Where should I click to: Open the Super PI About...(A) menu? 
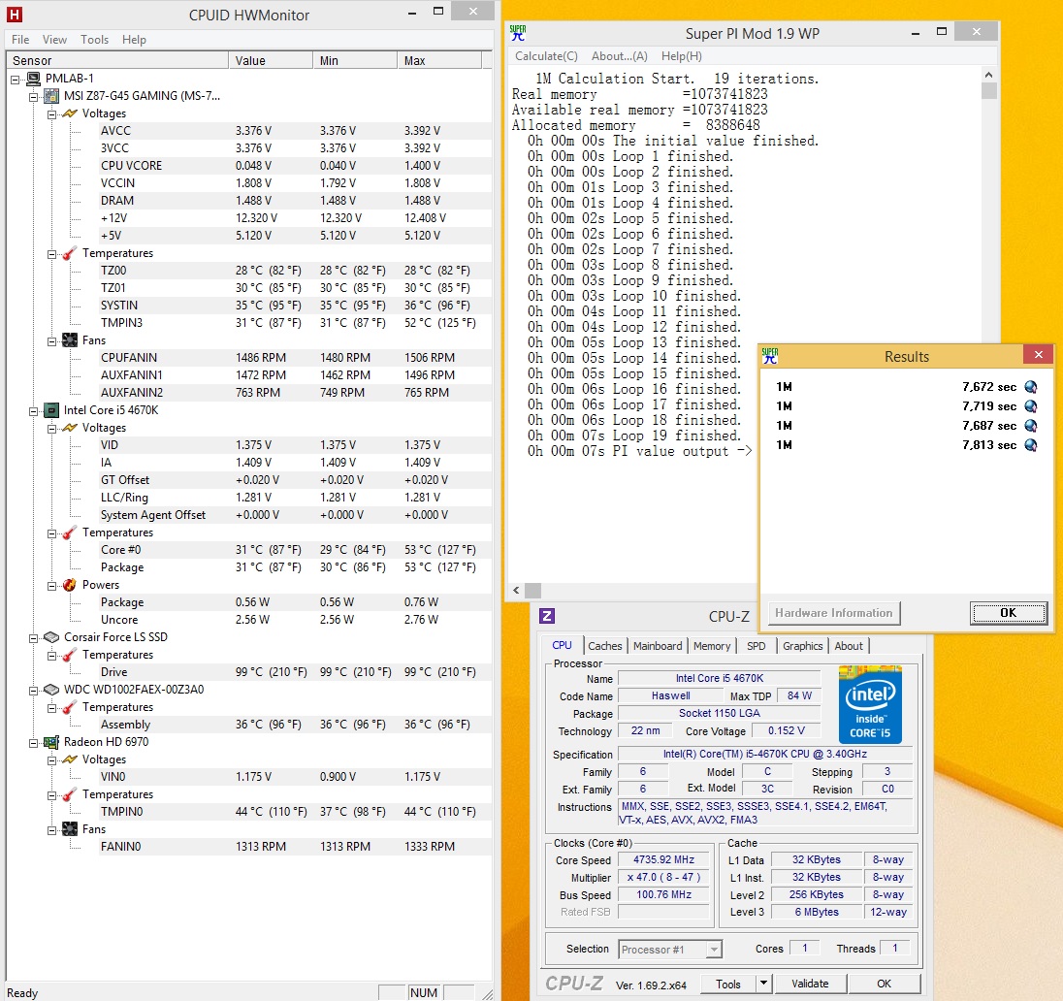(620, 56)
